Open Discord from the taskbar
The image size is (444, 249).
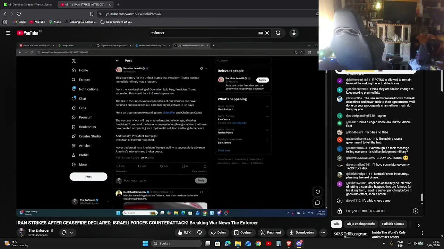click(x=299, y=243)
